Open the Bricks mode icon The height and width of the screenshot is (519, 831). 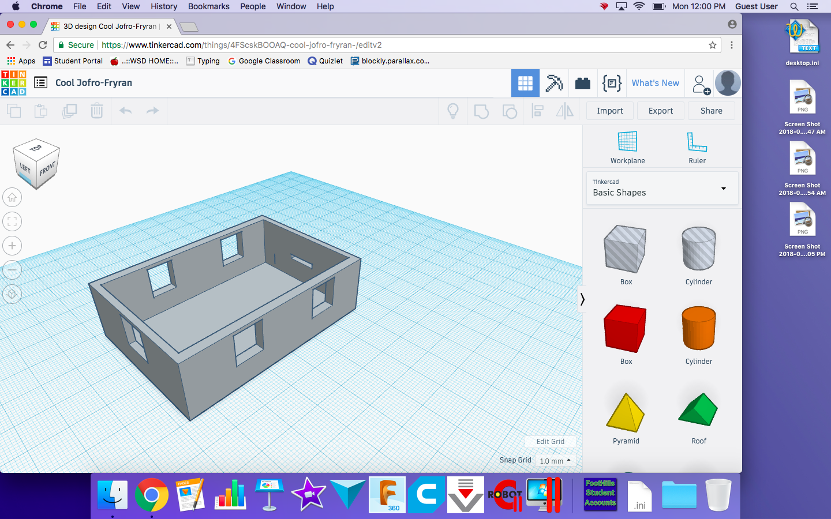(583, 83)
